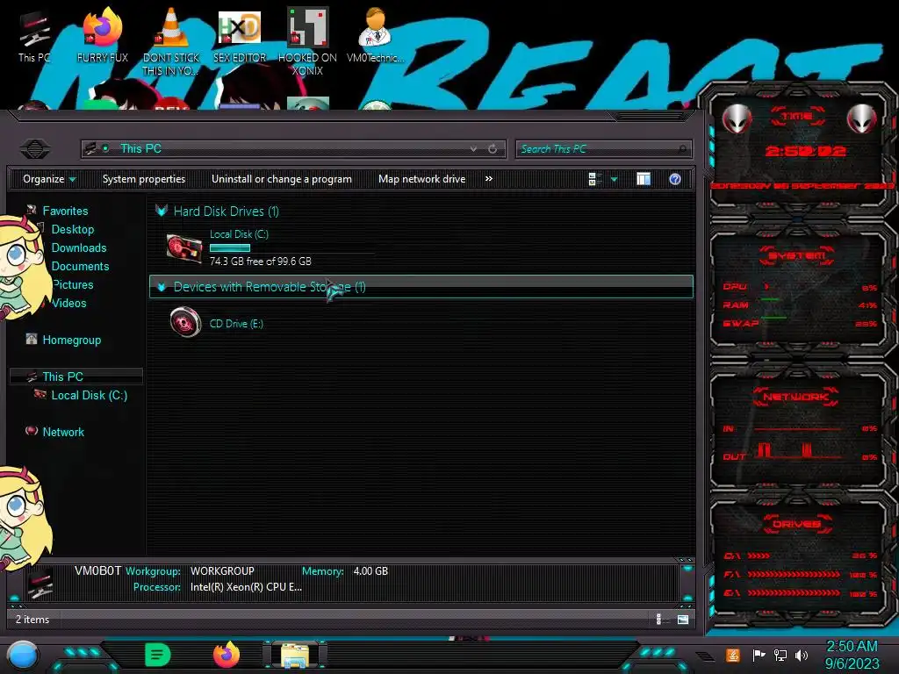Open the green notes app on taskbar
899x674 pixels.
(x=157, y=655)
